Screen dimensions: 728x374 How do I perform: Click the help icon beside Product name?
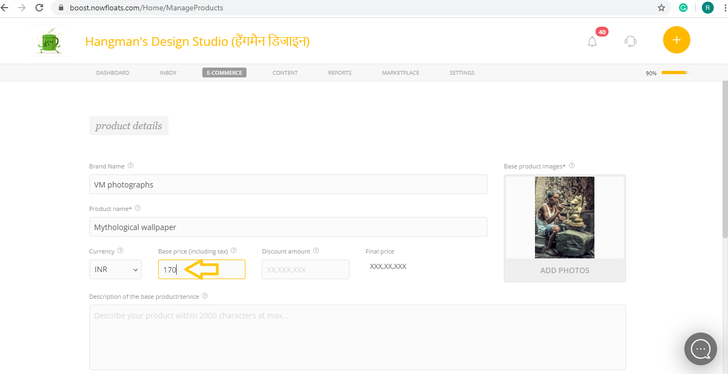137,208
